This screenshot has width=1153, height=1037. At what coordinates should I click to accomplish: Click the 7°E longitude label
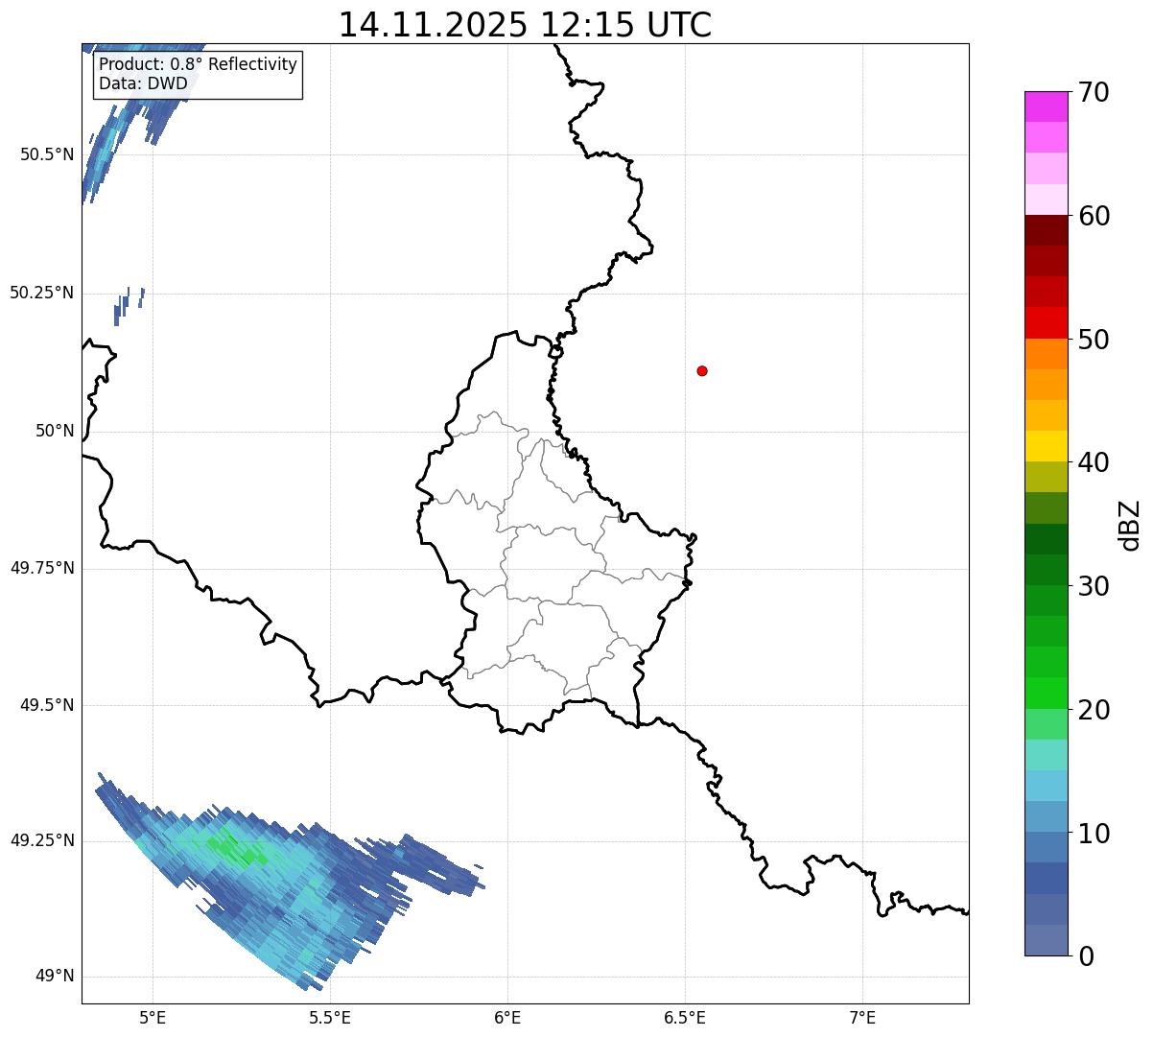click(x=862, y=1017)
